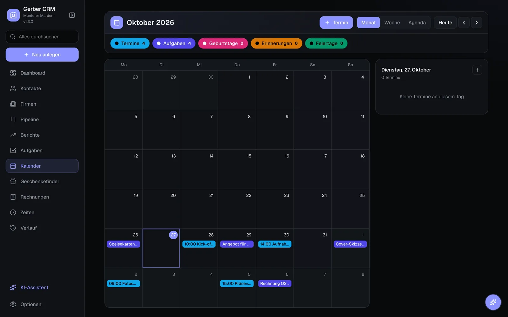
Task: Switch to the Monat view
Action: 368,23
